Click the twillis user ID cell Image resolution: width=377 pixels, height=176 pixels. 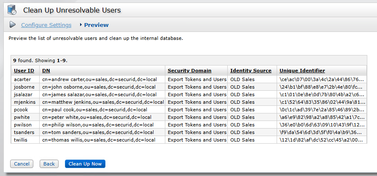coord(20,140)
